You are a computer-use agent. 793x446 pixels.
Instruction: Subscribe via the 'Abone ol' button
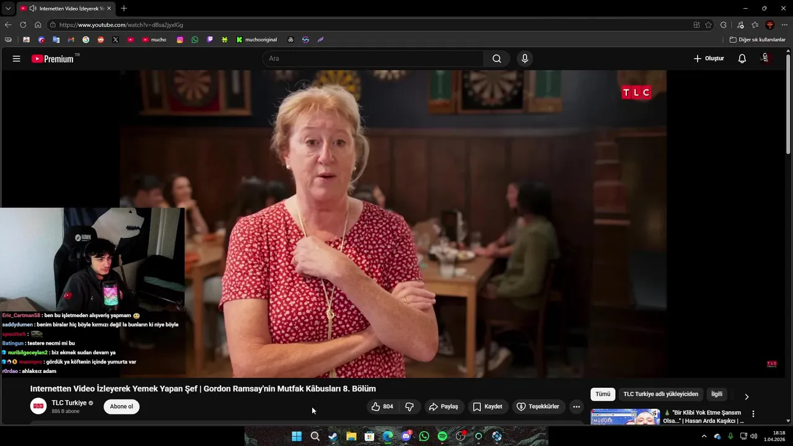121,407
